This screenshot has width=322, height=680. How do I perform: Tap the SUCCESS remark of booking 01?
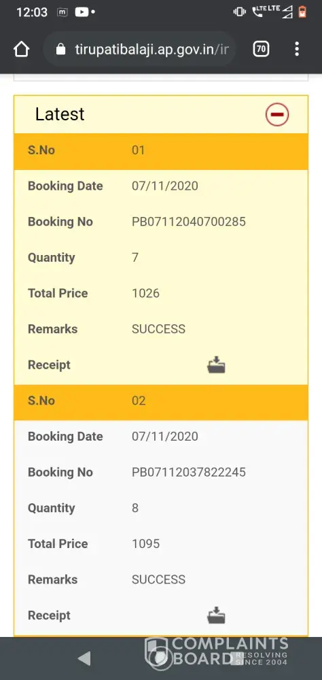pyautogui.click(x=158, y=329)
